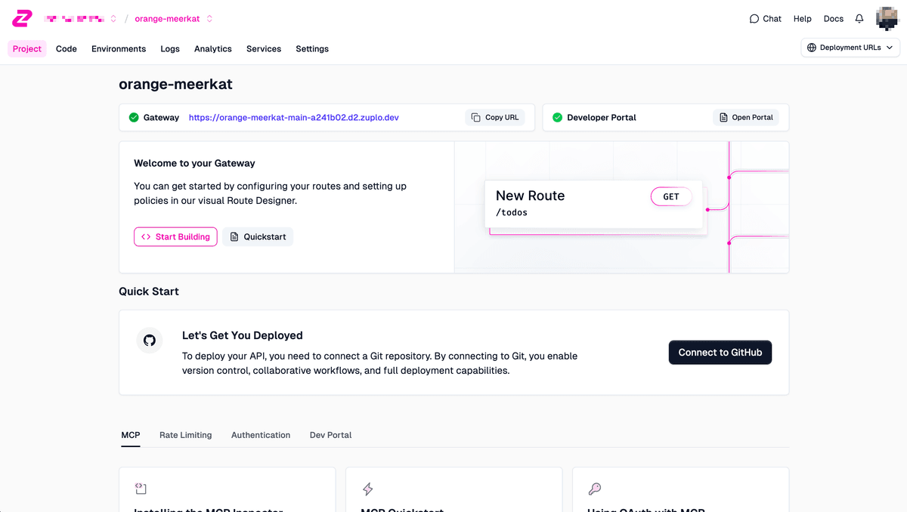Copy the gateway URL
Screen dimensions: 907x512
[495, 118]
